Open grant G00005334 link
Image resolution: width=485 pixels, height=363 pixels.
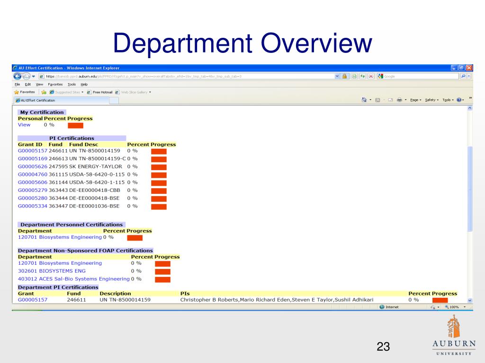33,206
